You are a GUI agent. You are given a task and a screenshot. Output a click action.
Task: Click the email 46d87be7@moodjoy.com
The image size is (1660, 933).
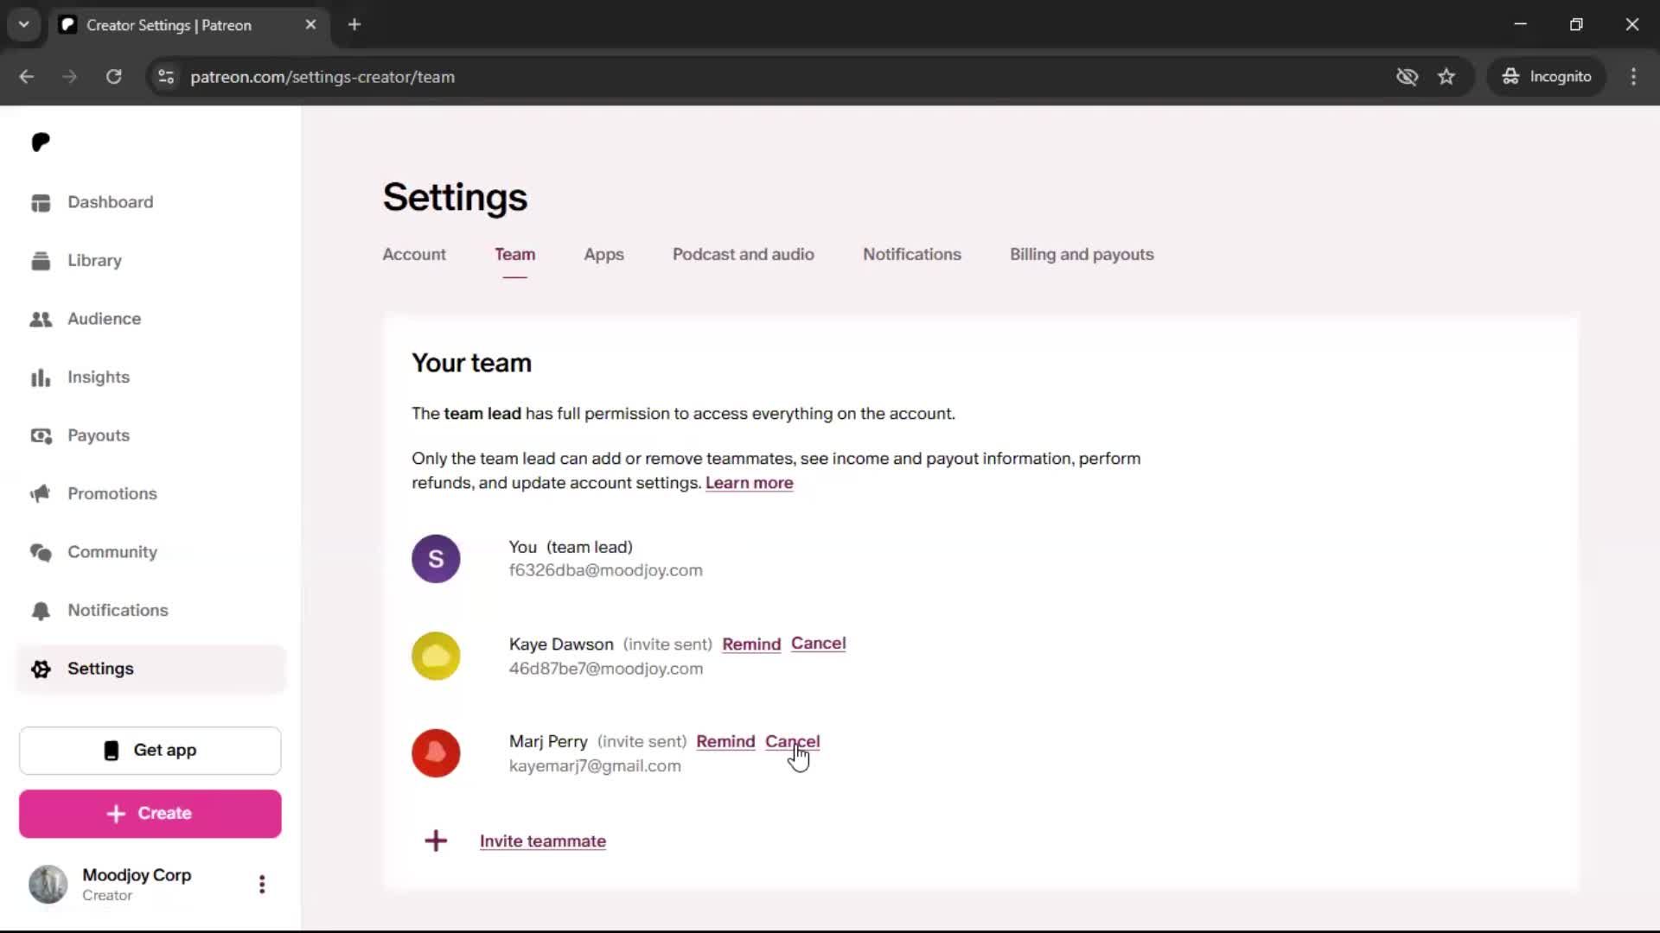pyautogui.click(x=605, y=669)
